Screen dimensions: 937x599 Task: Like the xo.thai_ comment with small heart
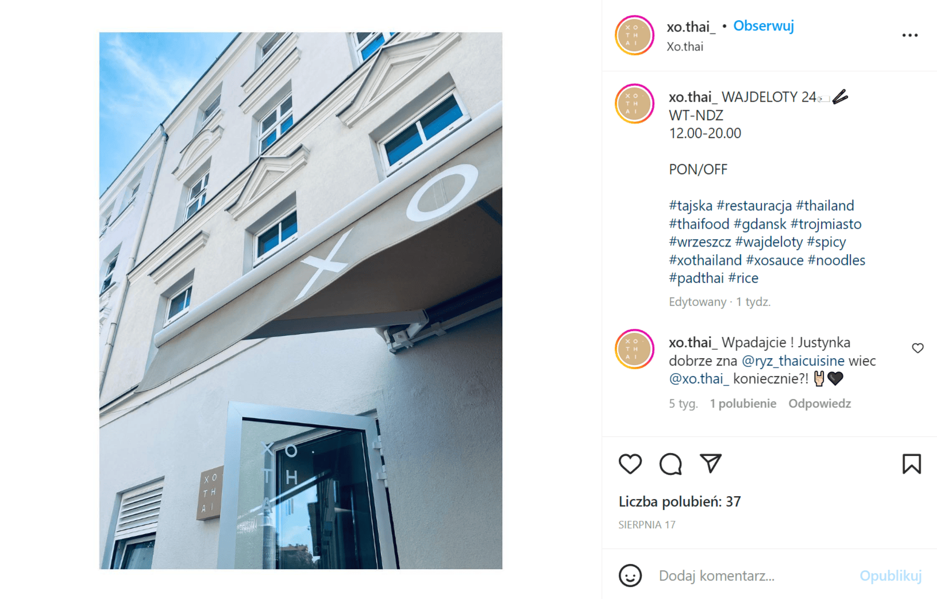[917, 348]
